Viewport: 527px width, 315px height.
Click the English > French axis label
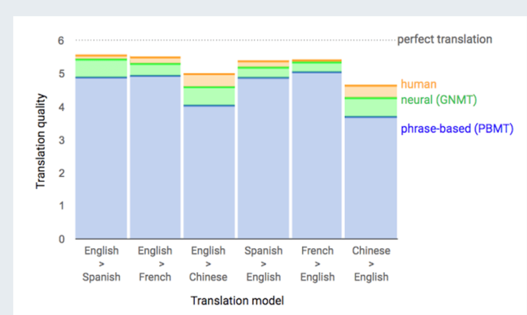[155, 264]
